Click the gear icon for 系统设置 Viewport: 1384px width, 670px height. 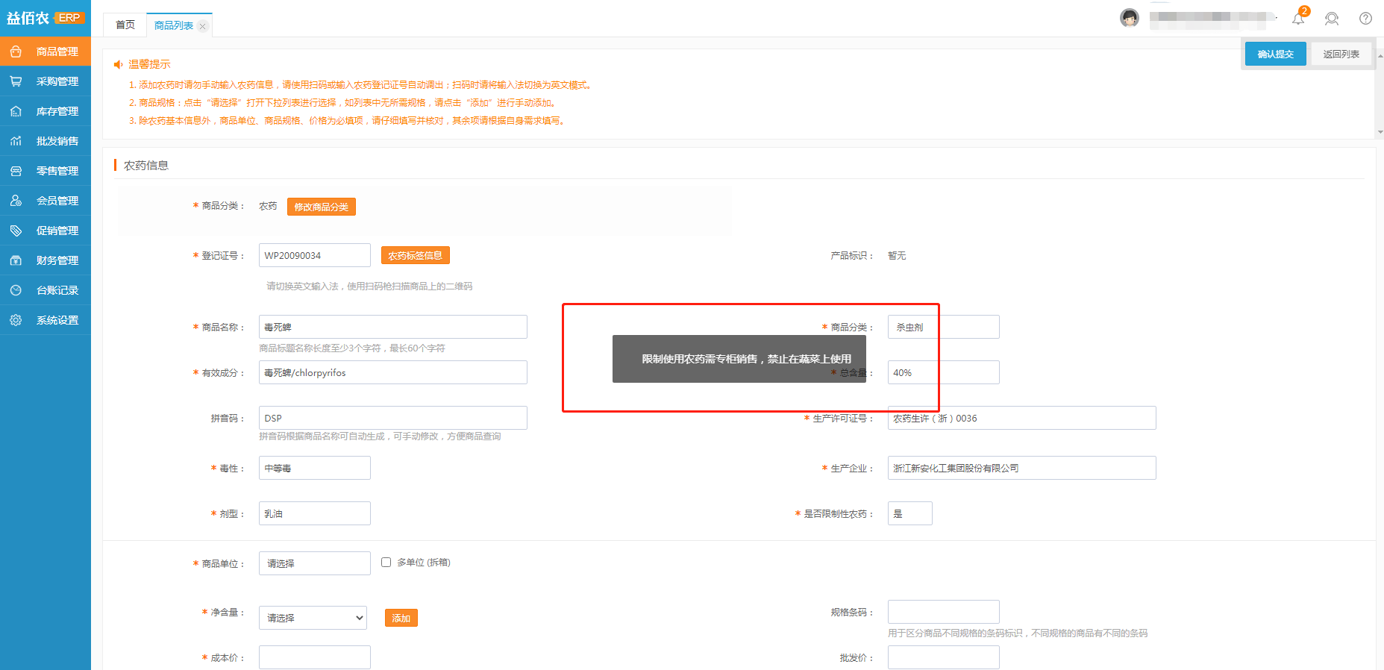pos(16,320)
